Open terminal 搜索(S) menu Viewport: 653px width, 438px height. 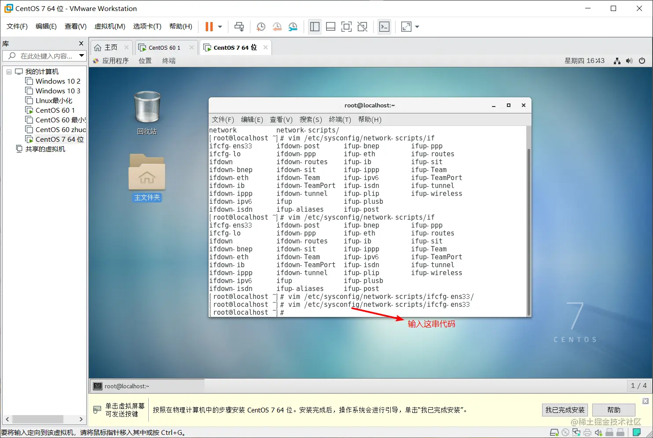311,120
